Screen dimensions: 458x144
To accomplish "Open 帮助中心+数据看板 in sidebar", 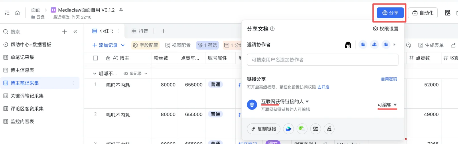I will tap(31, 44).
